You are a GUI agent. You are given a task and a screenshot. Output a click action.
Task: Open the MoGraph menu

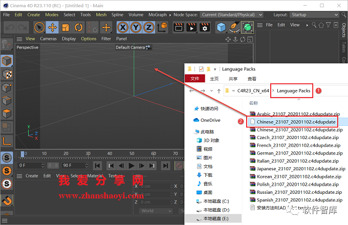[158, 15]
